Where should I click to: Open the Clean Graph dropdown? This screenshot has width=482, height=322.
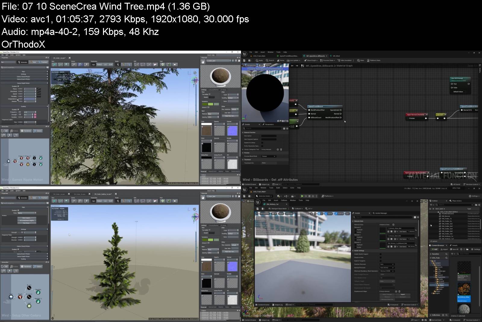311,60
